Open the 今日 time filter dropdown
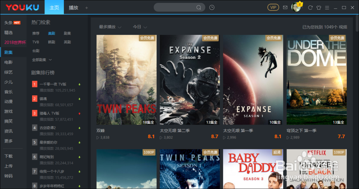The width and height of the screenshot is (359, 189). (140, 27)
